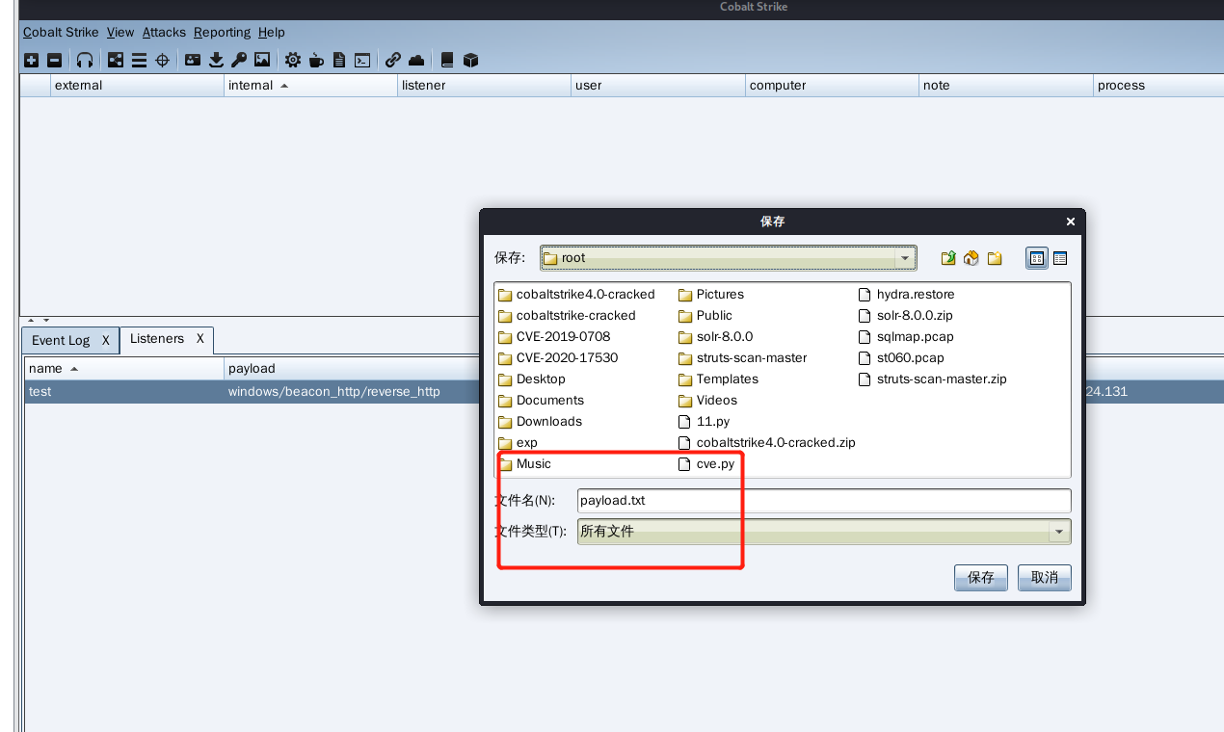
Task: Sort listeners by name column header
Action: pos(123,369)
